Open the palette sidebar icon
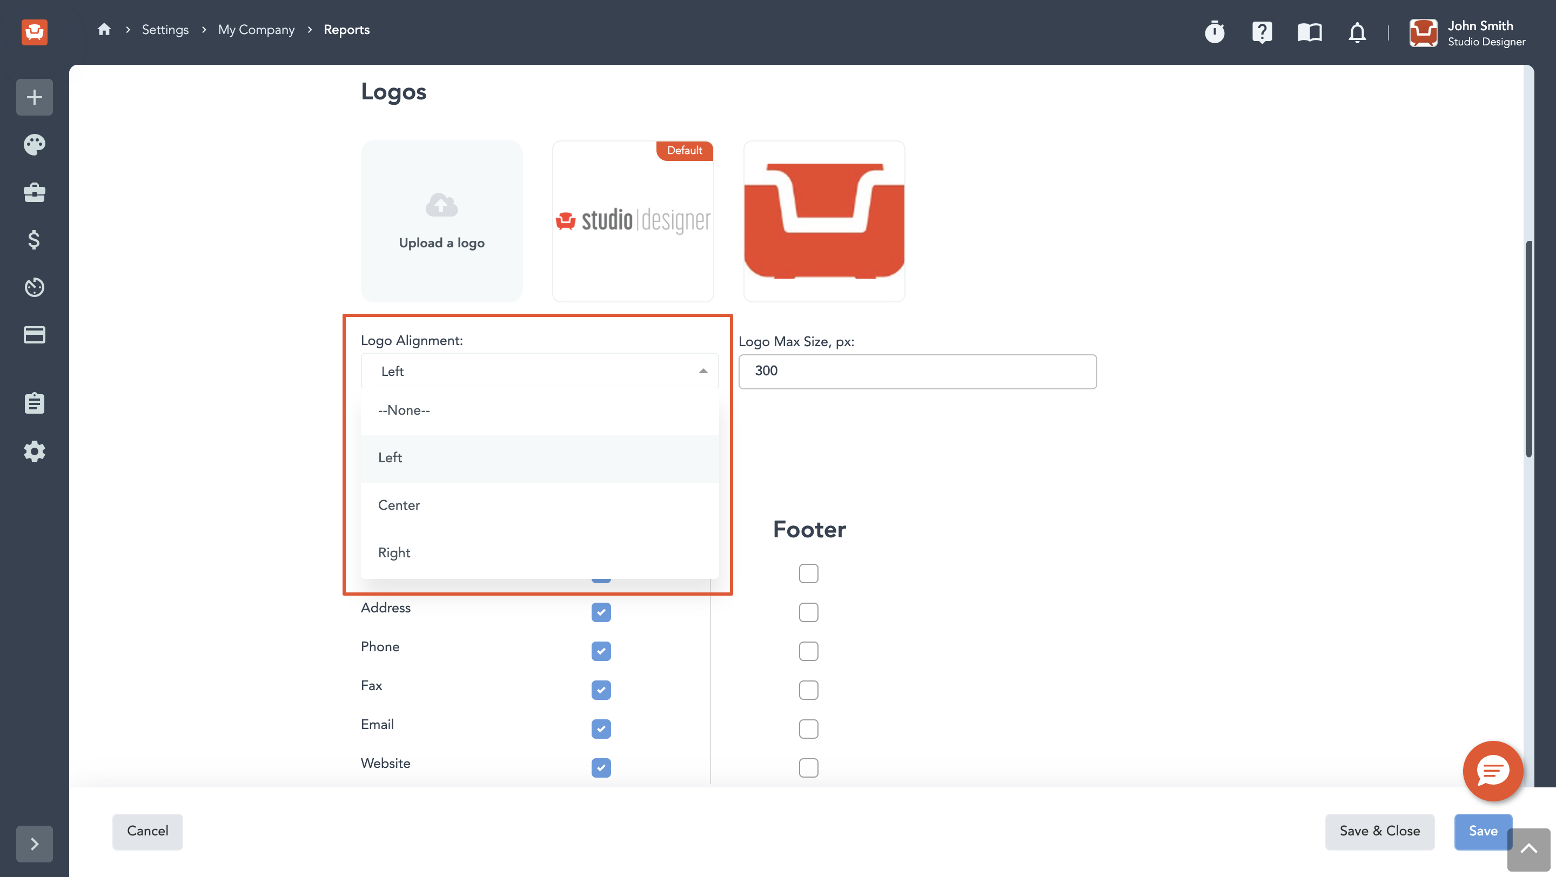The height and width of the screenshot is (877, 1556). (x=35, y=145)
